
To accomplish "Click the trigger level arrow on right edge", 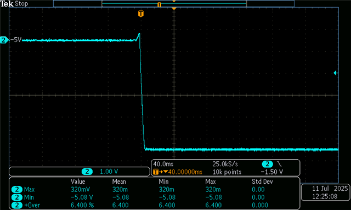I will point(336,73).
